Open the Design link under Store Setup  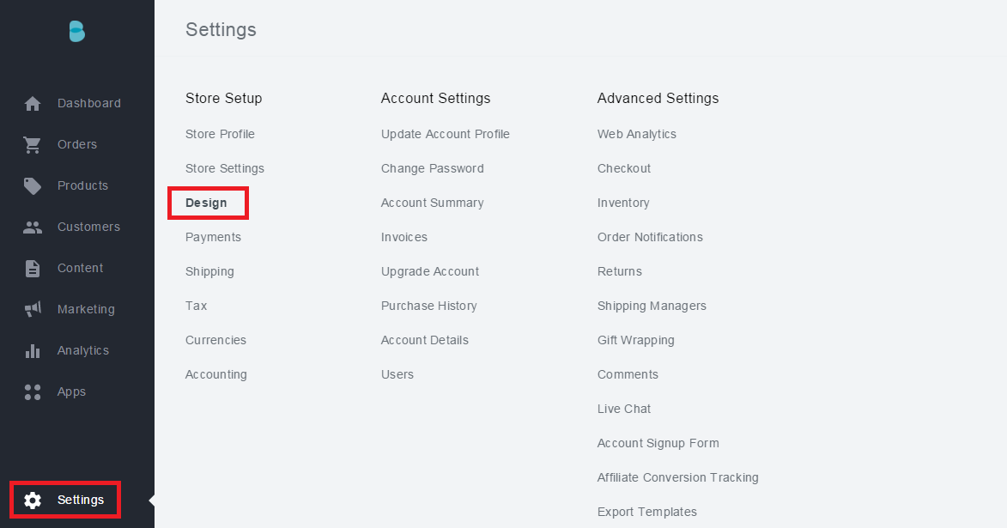206,203
